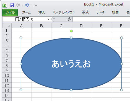Click the top-right corner resize handle

pos(122,38)
